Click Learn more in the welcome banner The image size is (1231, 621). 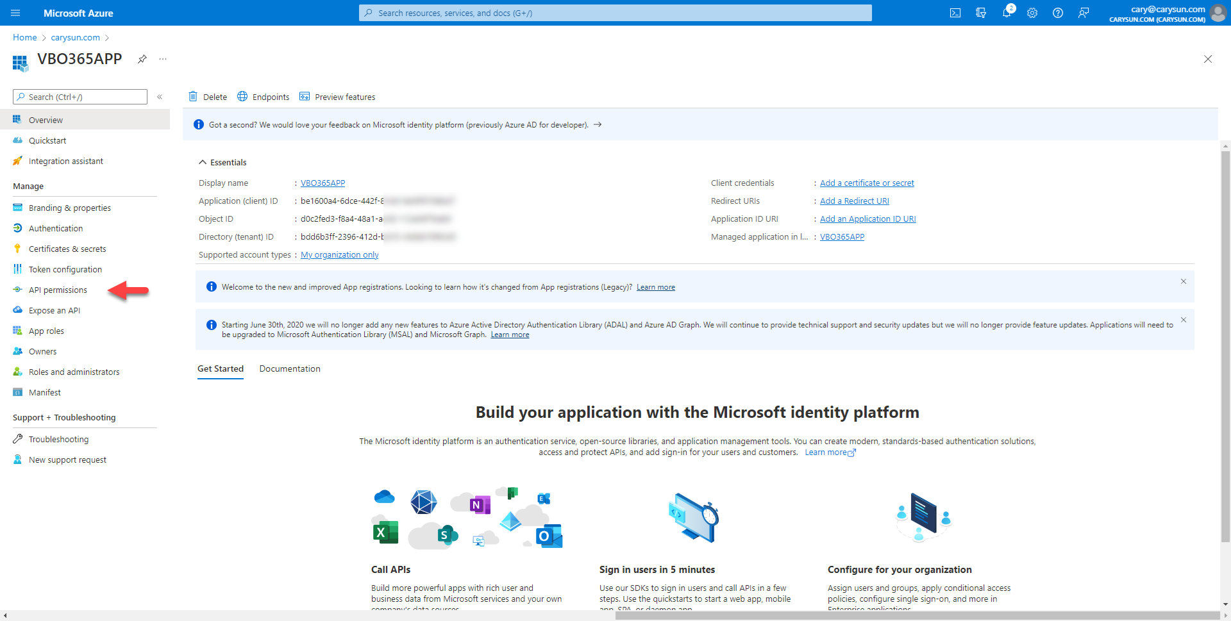tap(656, 287)
